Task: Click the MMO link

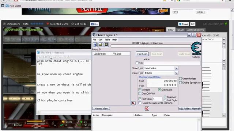Action: 175,12
